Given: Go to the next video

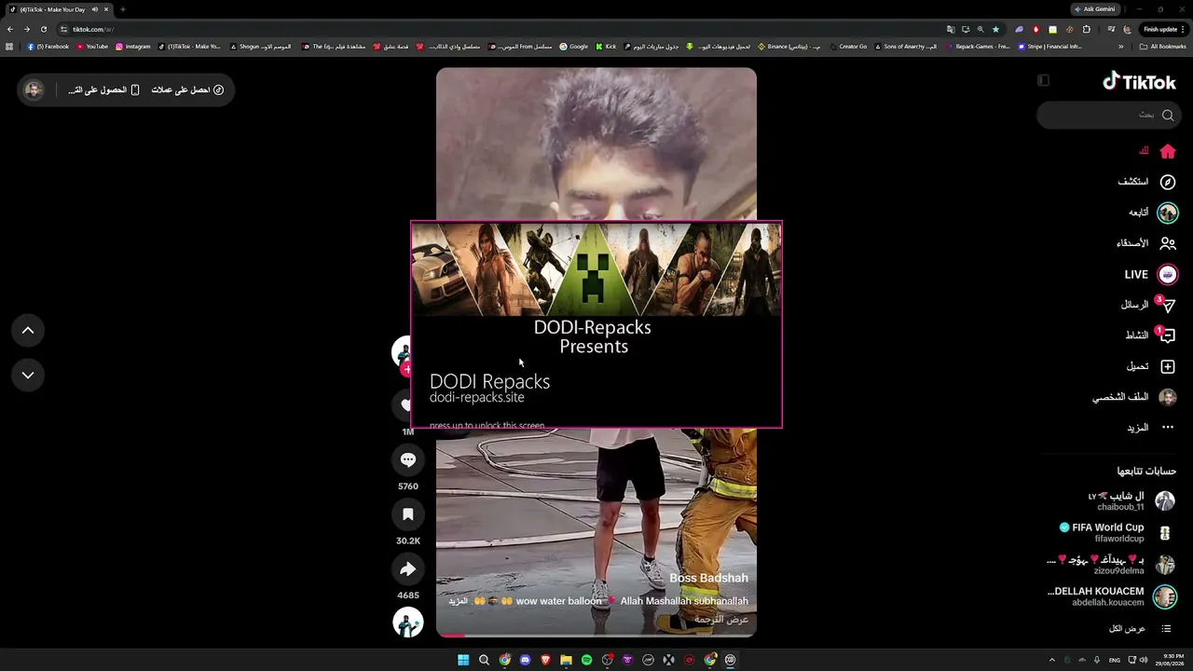Looking at the screenshot, I should (28, 375).
